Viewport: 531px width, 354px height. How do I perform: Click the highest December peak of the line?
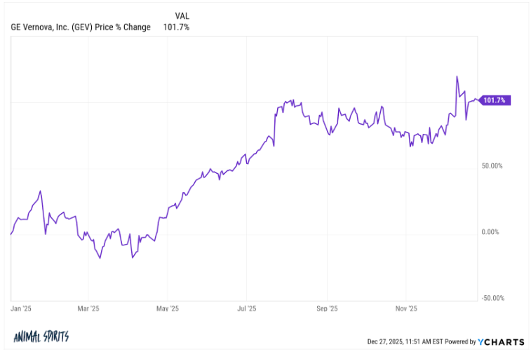[457, 76]
